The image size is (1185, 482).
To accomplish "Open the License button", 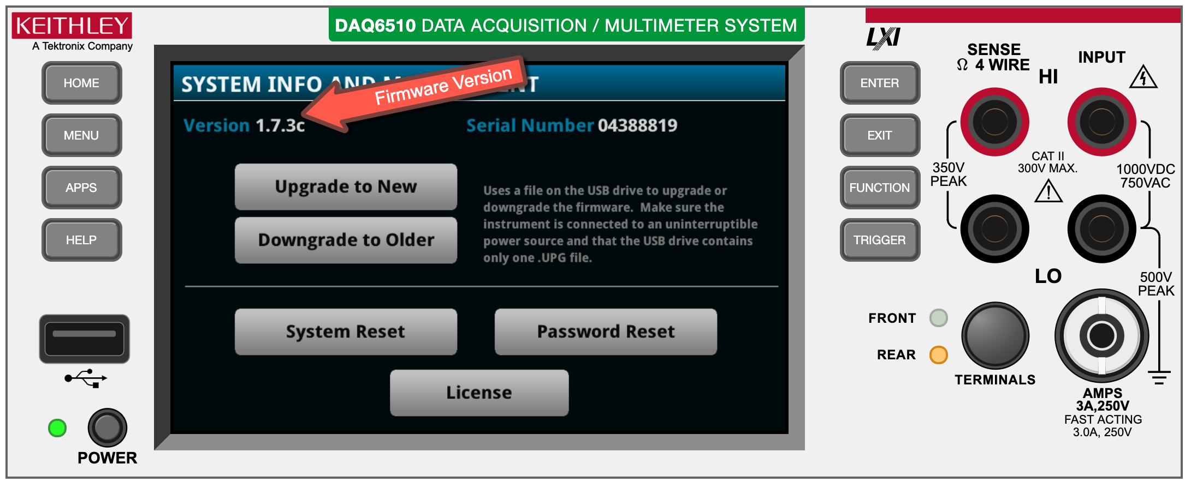I will click(479, 393).
